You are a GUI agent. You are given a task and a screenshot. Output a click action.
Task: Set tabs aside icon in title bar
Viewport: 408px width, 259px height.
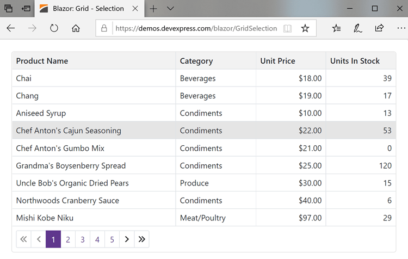(x=26, y=9)
